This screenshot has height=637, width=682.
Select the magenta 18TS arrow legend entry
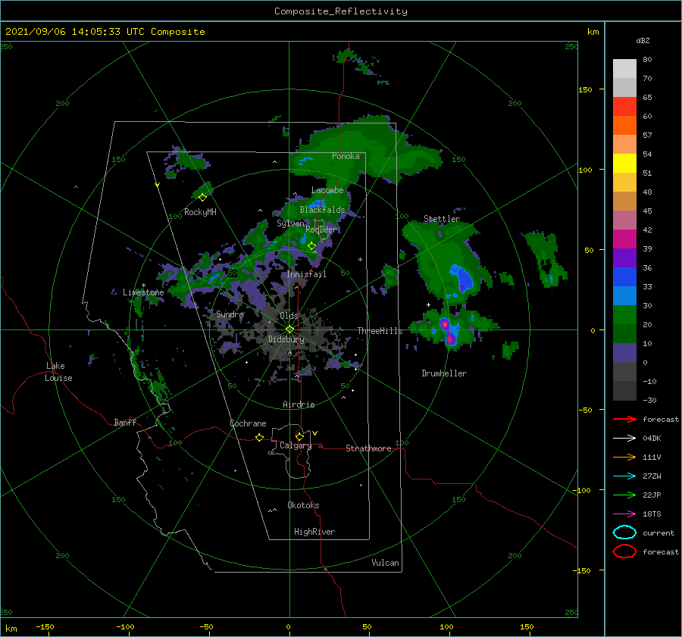click(x=624, y=514)
